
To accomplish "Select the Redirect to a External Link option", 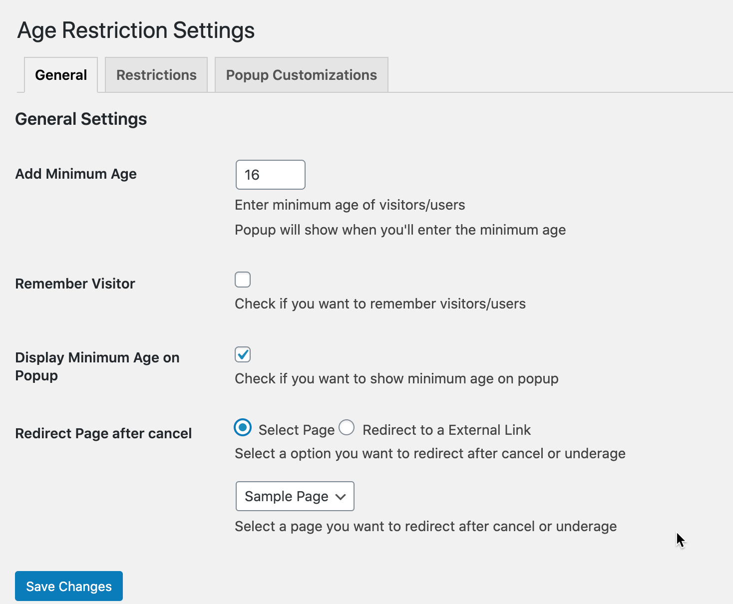I will point(347,428).
